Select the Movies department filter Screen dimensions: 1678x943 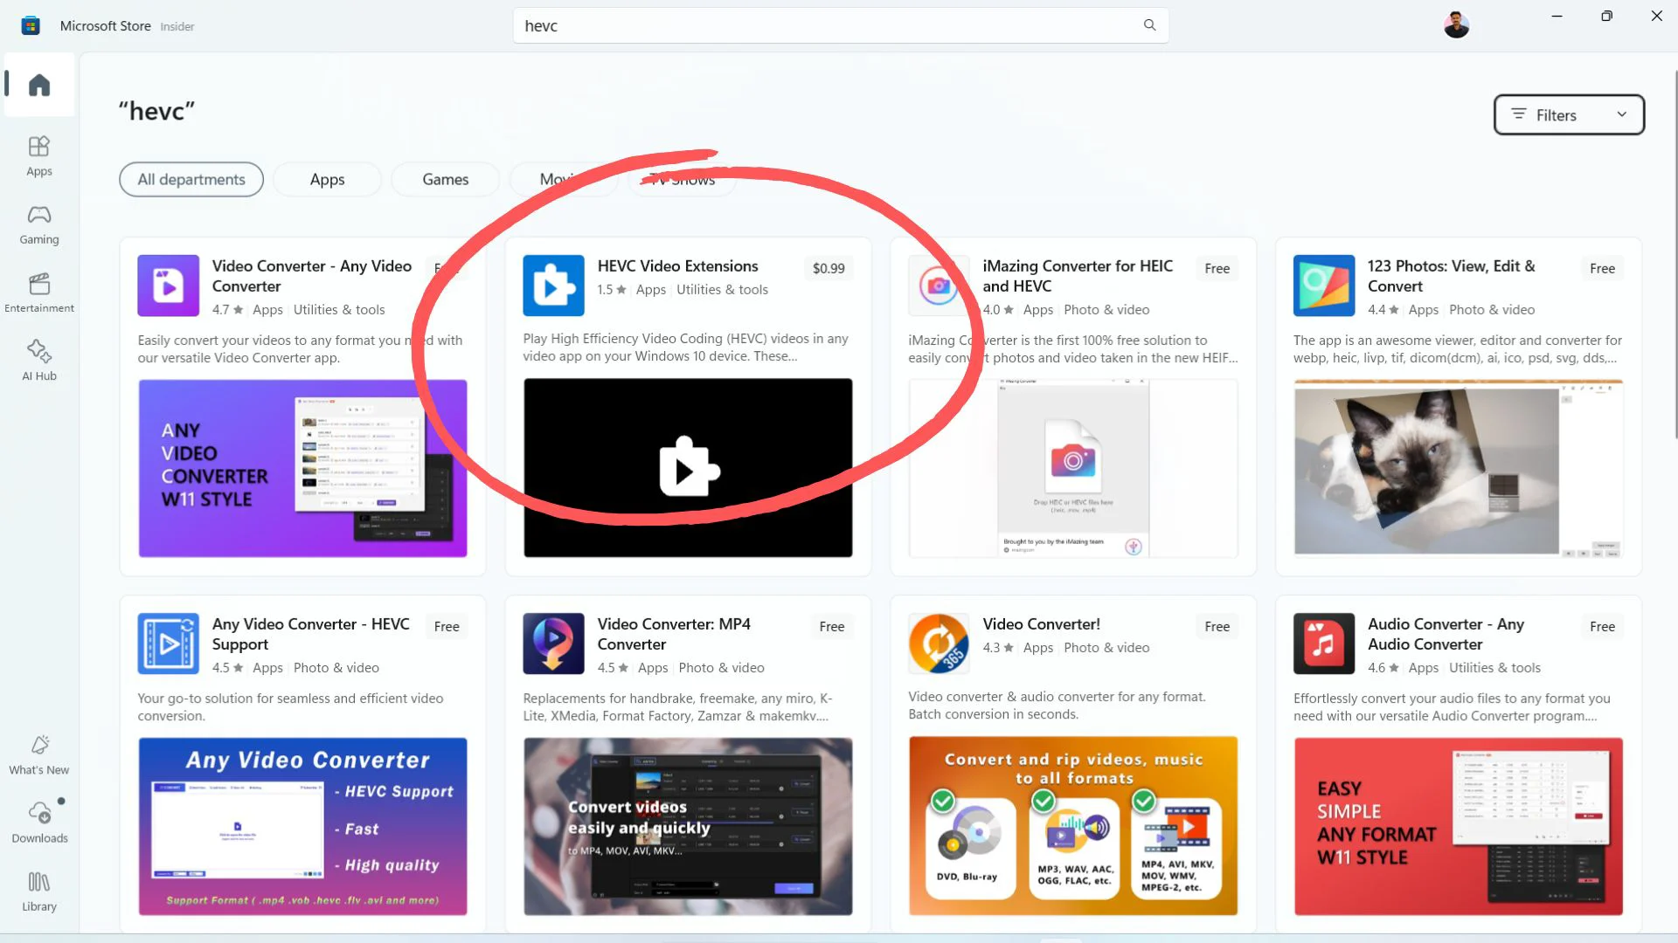[x=564, y=179]
